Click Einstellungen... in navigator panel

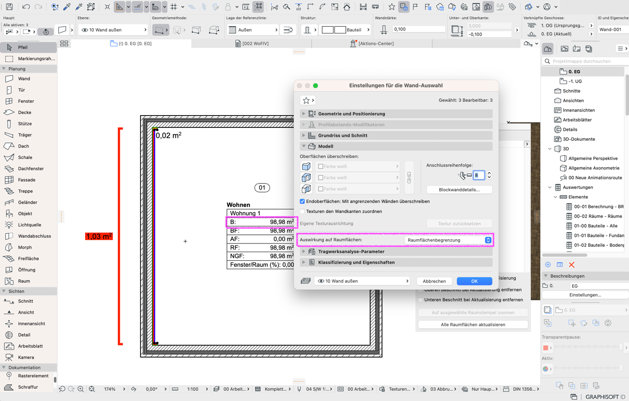pyautogui.click(x=585, y=295)
